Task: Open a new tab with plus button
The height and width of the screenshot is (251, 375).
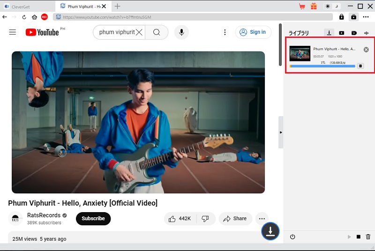Action: 117,6
